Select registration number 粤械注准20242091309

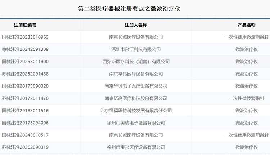25,49
